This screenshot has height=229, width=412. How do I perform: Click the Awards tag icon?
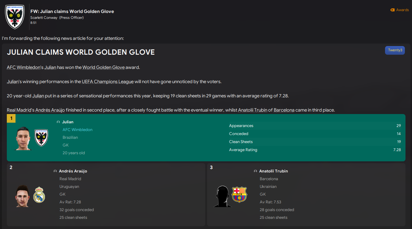pyautogui.click(x=392, y=10)
